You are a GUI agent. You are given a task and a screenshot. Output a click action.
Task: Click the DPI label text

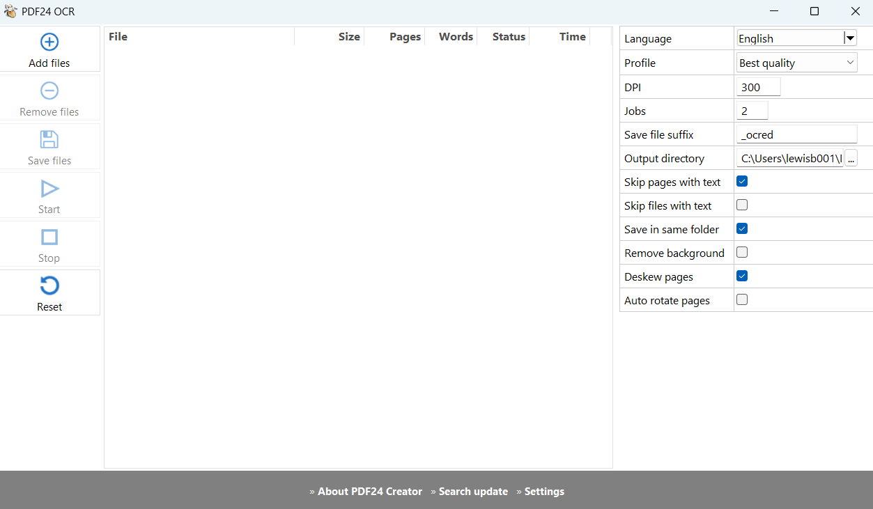(633, 87)
